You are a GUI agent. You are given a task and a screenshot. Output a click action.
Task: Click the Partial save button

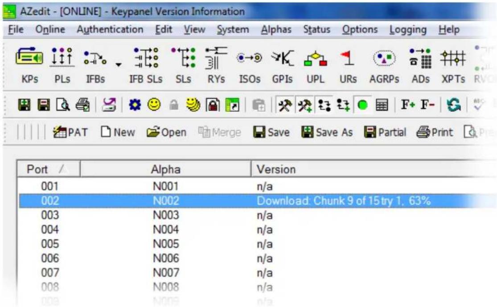point(385,132)
